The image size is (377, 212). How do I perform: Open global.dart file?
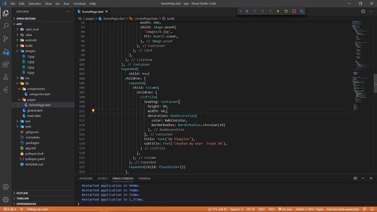tap(35, 110)
